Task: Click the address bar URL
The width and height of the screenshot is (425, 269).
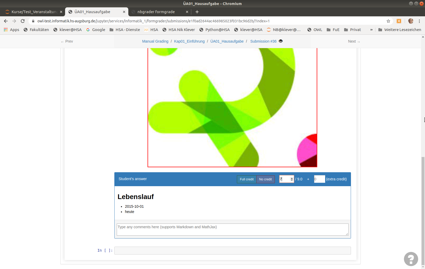Action: (x=153, y=21)
